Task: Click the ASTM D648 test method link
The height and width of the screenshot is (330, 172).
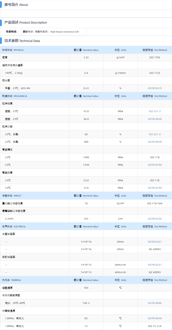Action: point(155,318)
